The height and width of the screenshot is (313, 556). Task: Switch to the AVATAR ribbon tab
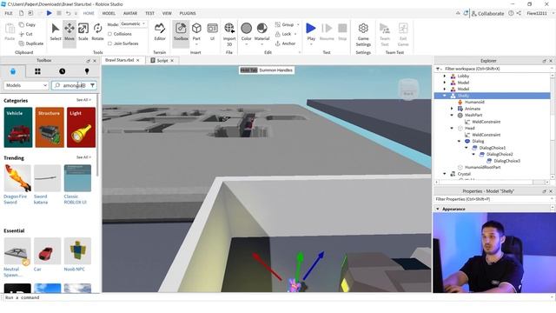point(130,13)
